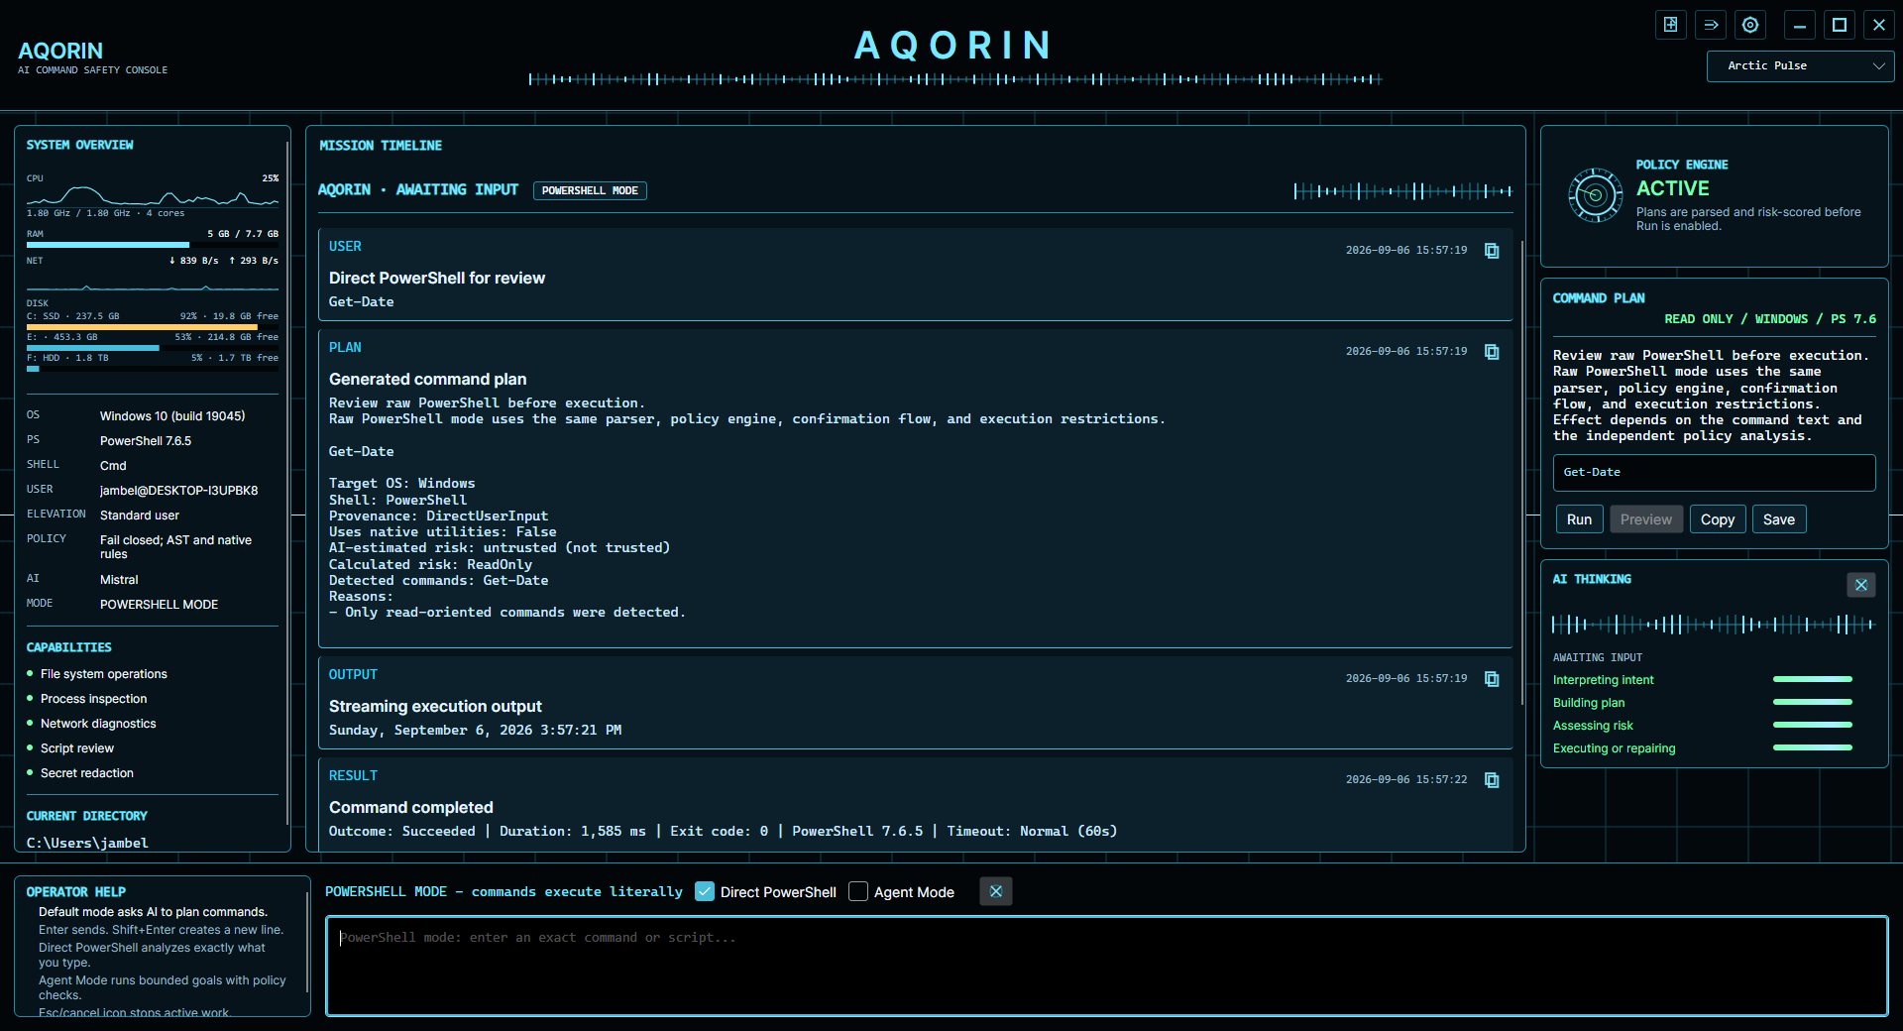Click the Policy Engine radar icon
Viewport: 1903px width, 1031px height.
1596,195
